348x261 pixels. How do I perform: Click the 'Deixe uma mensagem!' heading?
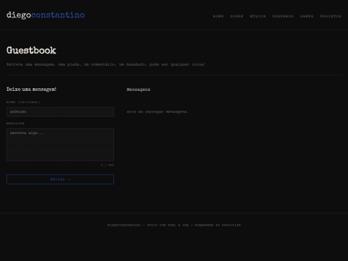(32, 89)
